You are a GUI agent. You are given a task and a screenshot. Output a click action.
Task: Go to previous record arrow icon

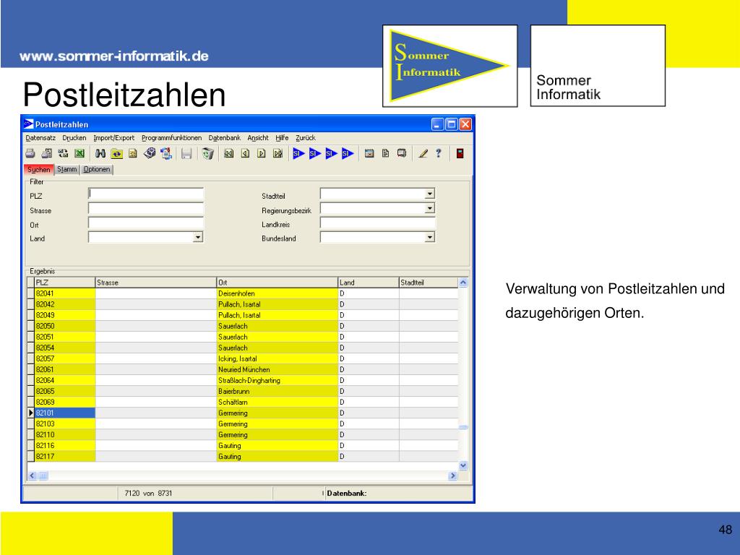(x=245, y=153)
